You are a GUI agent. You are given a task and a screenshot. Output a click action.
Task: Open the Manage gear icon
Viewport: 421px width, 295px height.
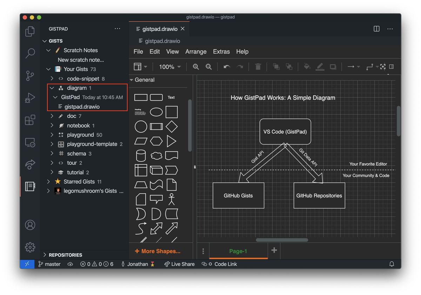coord(30,247)
